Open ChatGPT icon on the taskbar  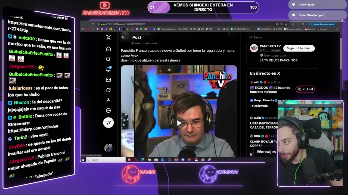pyautogui.click(x=203, y=160)
